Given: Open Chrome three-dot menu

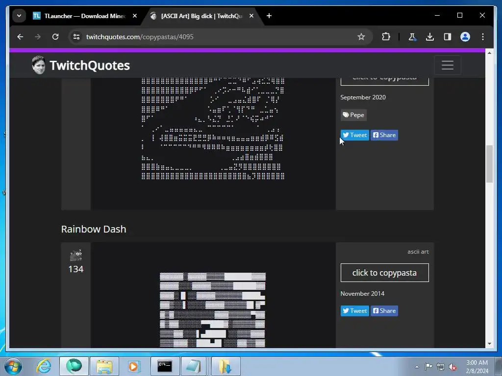Looking at the screenshot, I should coord(483,37).
